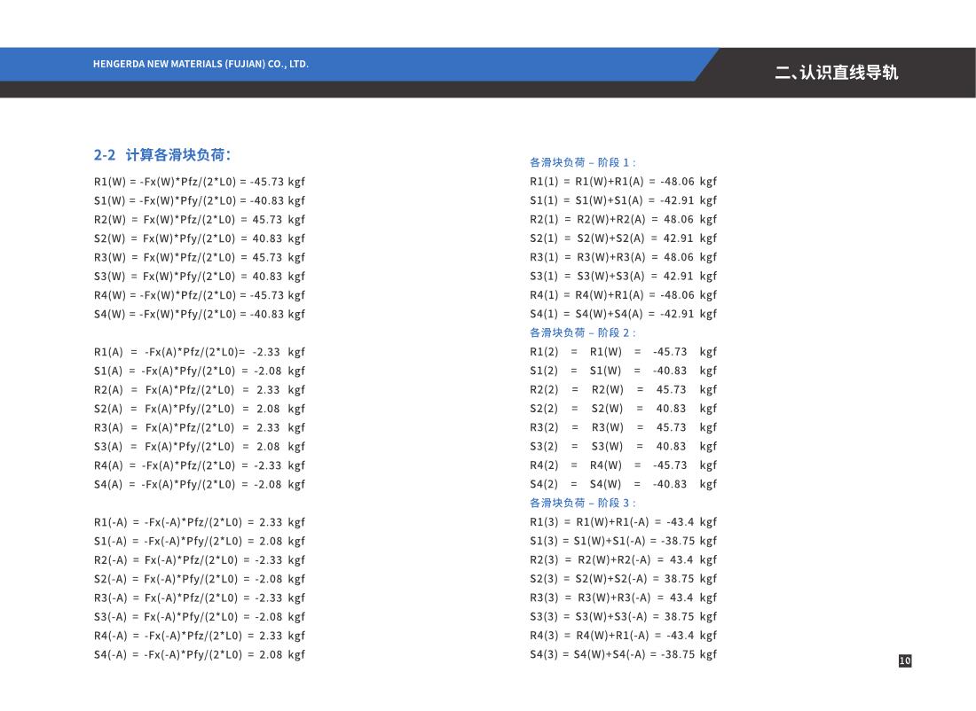Click the equation line starting with S4(-A) = -Fx(-A)
976x711 pixels.
click(200, 654)
